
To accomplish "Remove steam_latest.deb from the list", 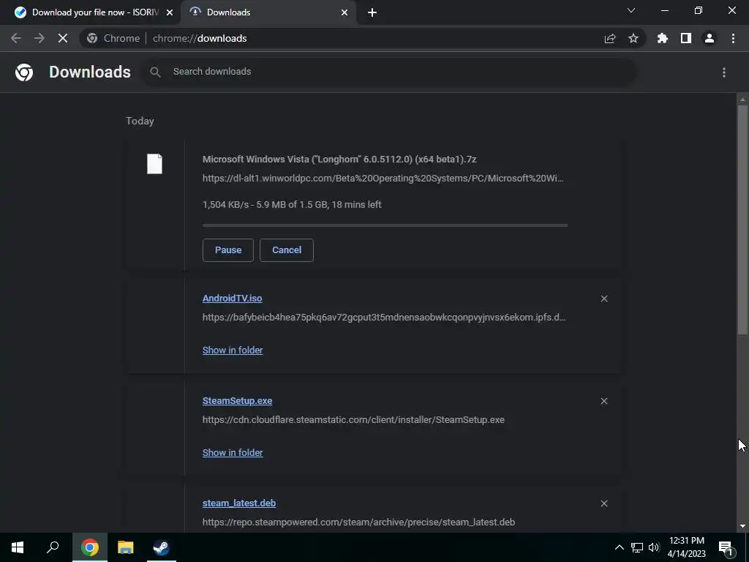I will tap(604, 503).
